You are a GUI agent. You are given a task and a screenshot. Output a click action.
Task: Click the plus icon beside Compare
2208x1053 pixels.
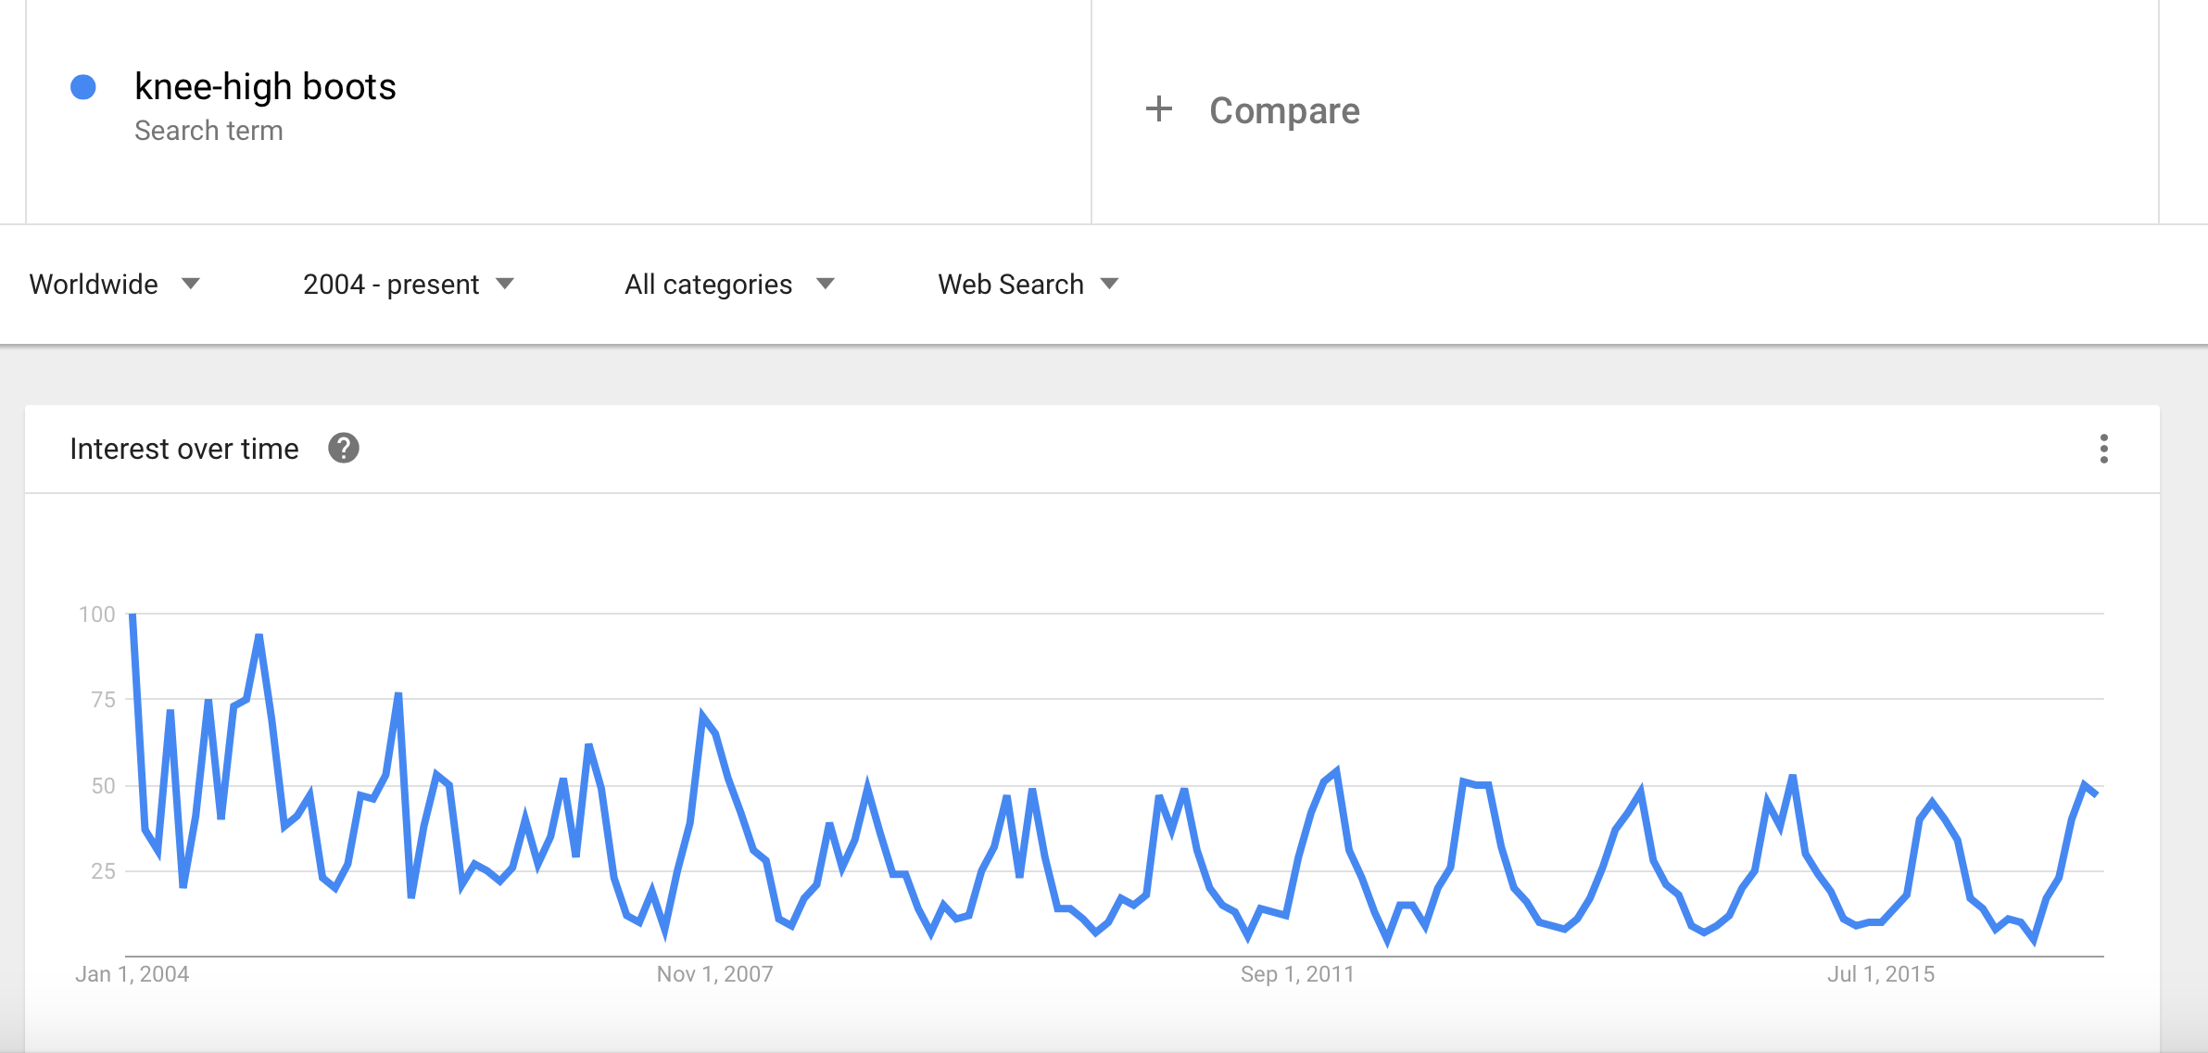click(1158, 109)
